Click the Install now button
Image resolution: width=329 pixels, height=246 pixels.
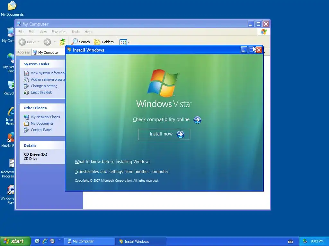(x=164, y=134)
